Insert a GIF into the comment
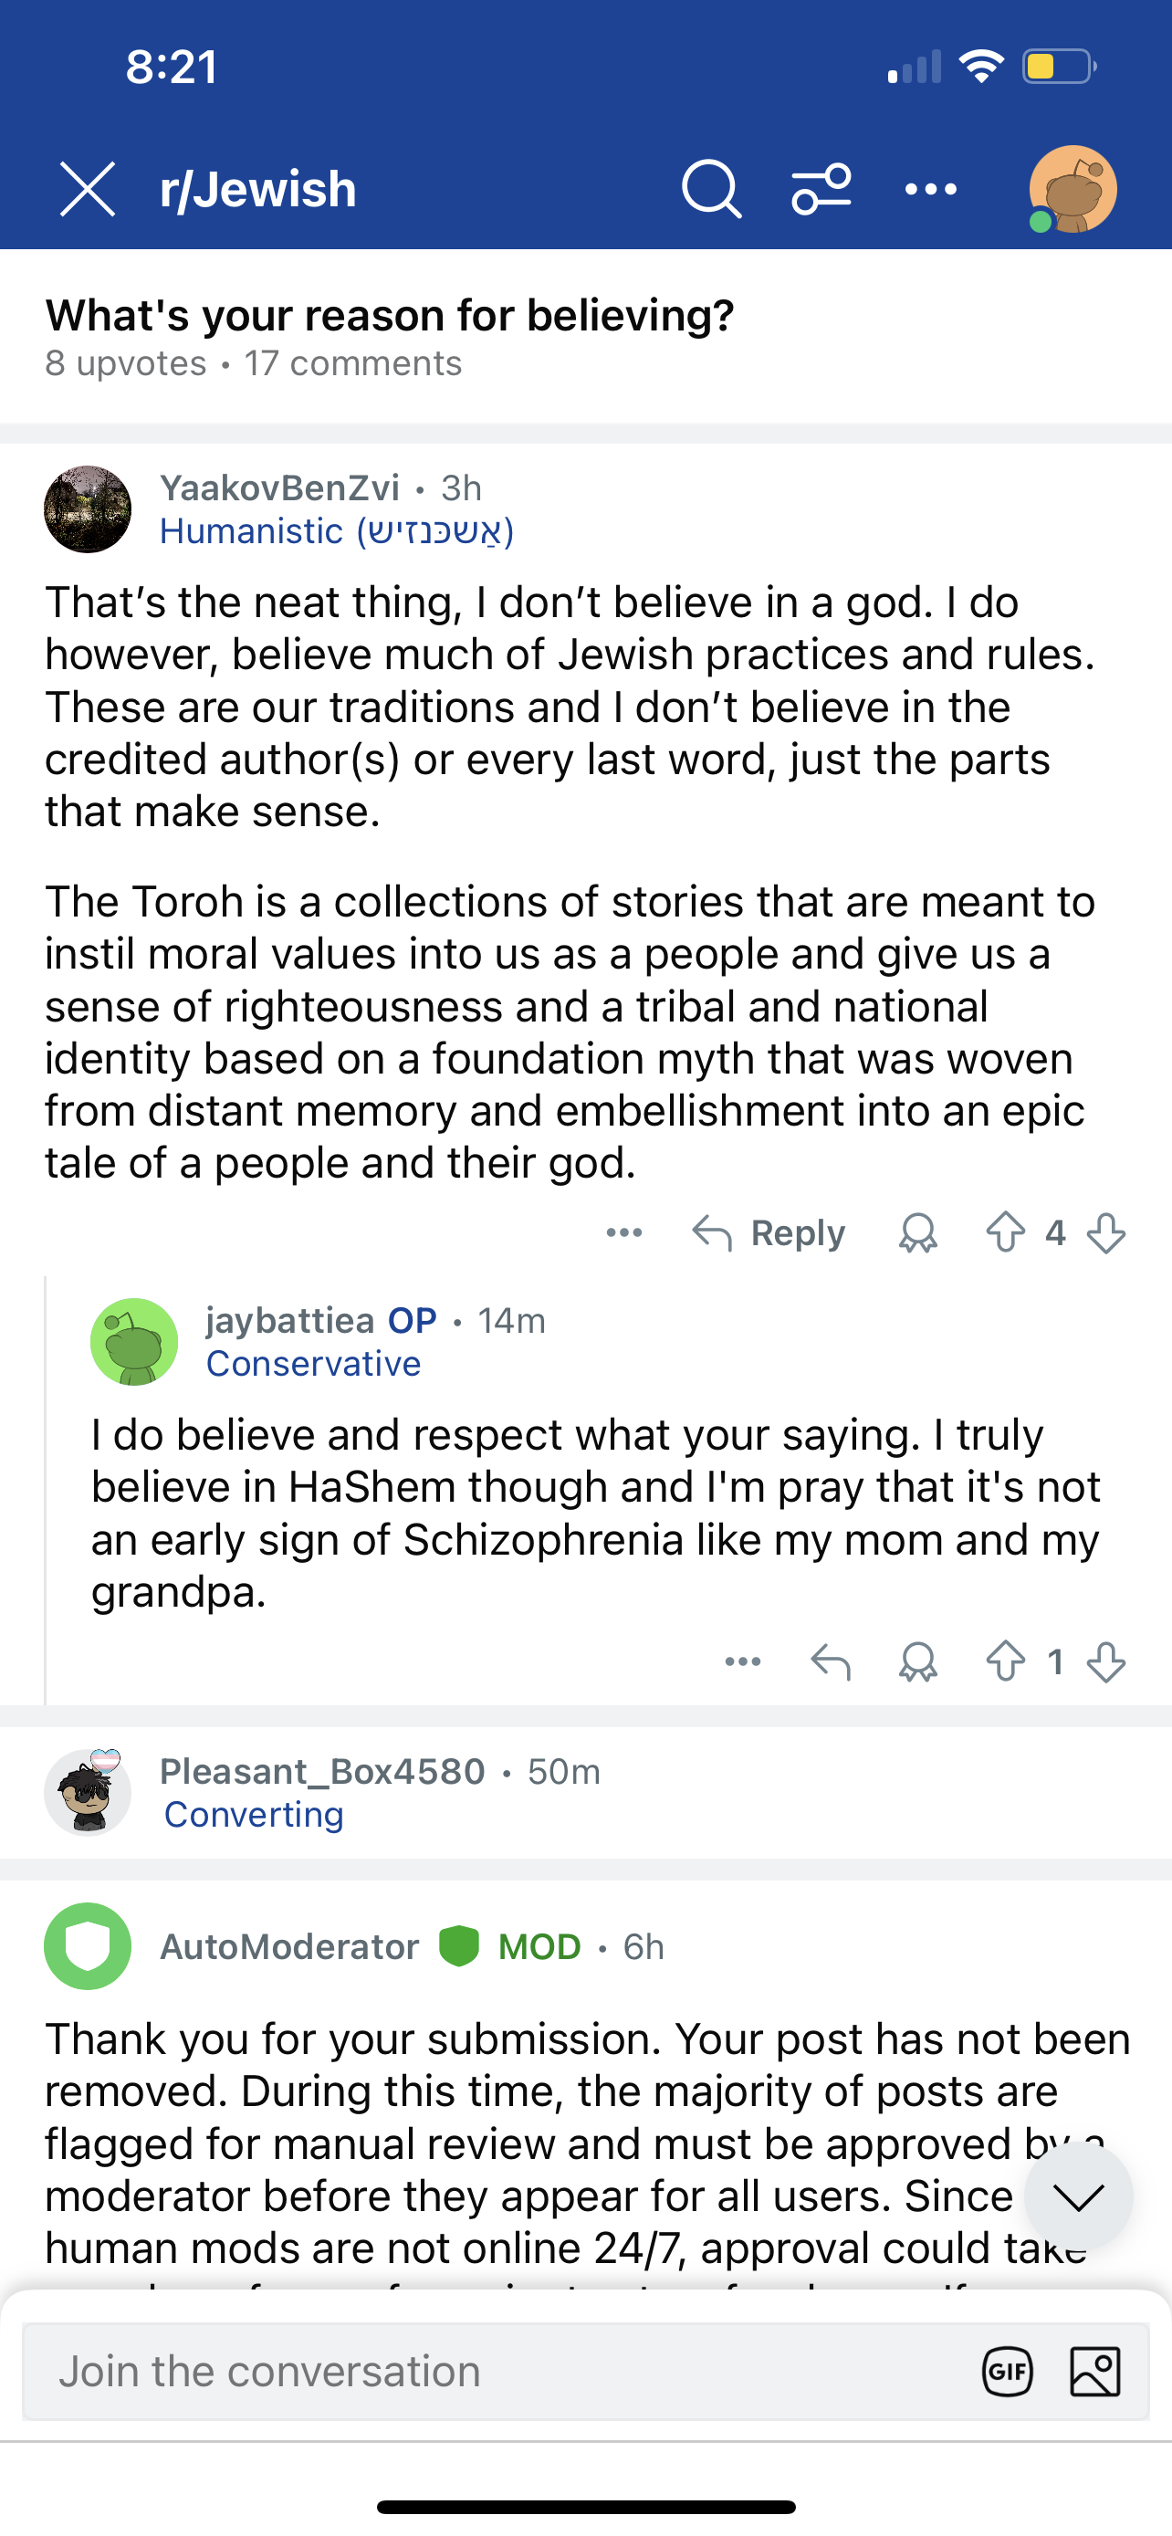 click(x=1007, y=2371)
